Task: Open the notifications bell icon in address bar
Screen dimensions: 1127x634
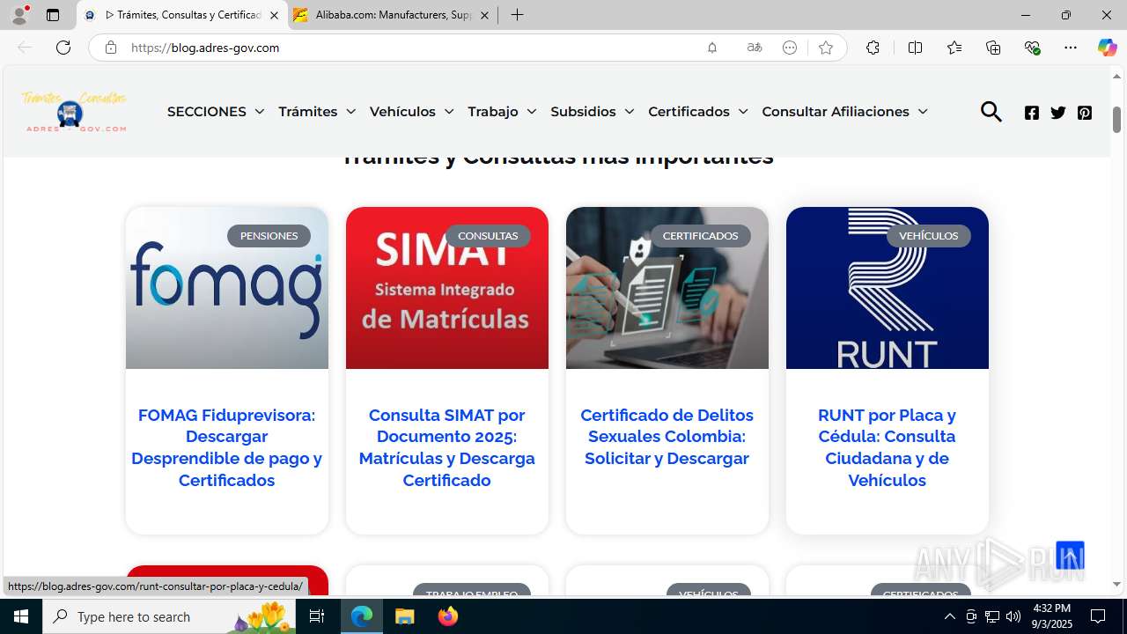Action: [x=712, y=48]
